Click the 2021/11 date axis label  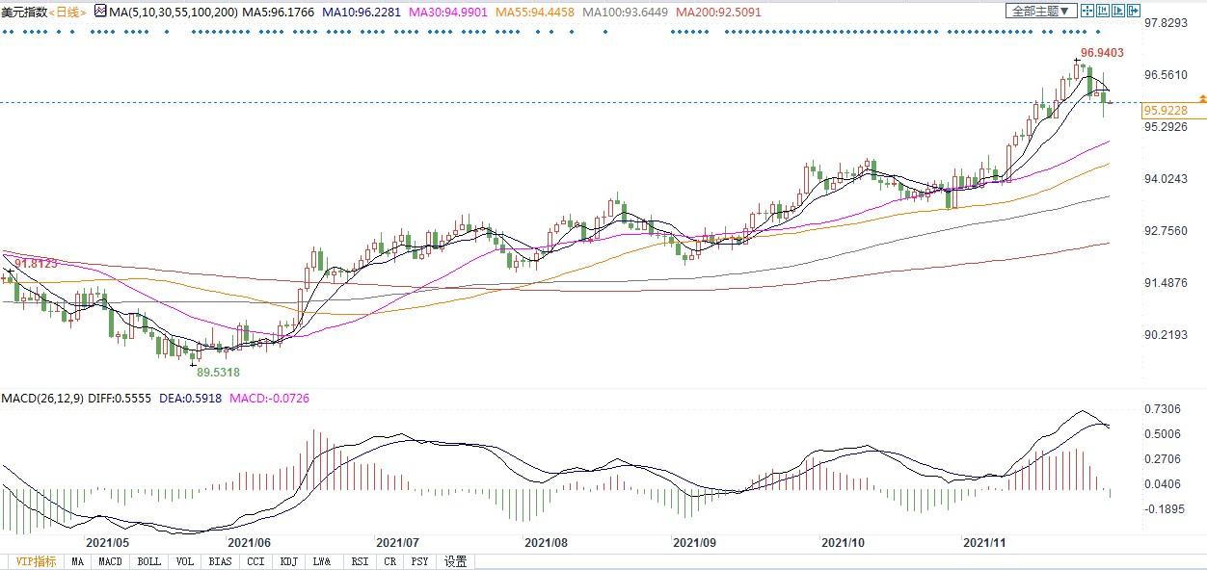(x=985, y=542)
